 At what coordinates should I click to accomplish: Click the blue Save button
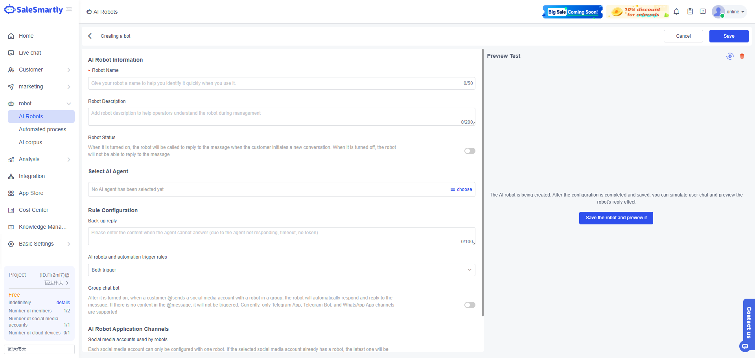pos(729,36)
